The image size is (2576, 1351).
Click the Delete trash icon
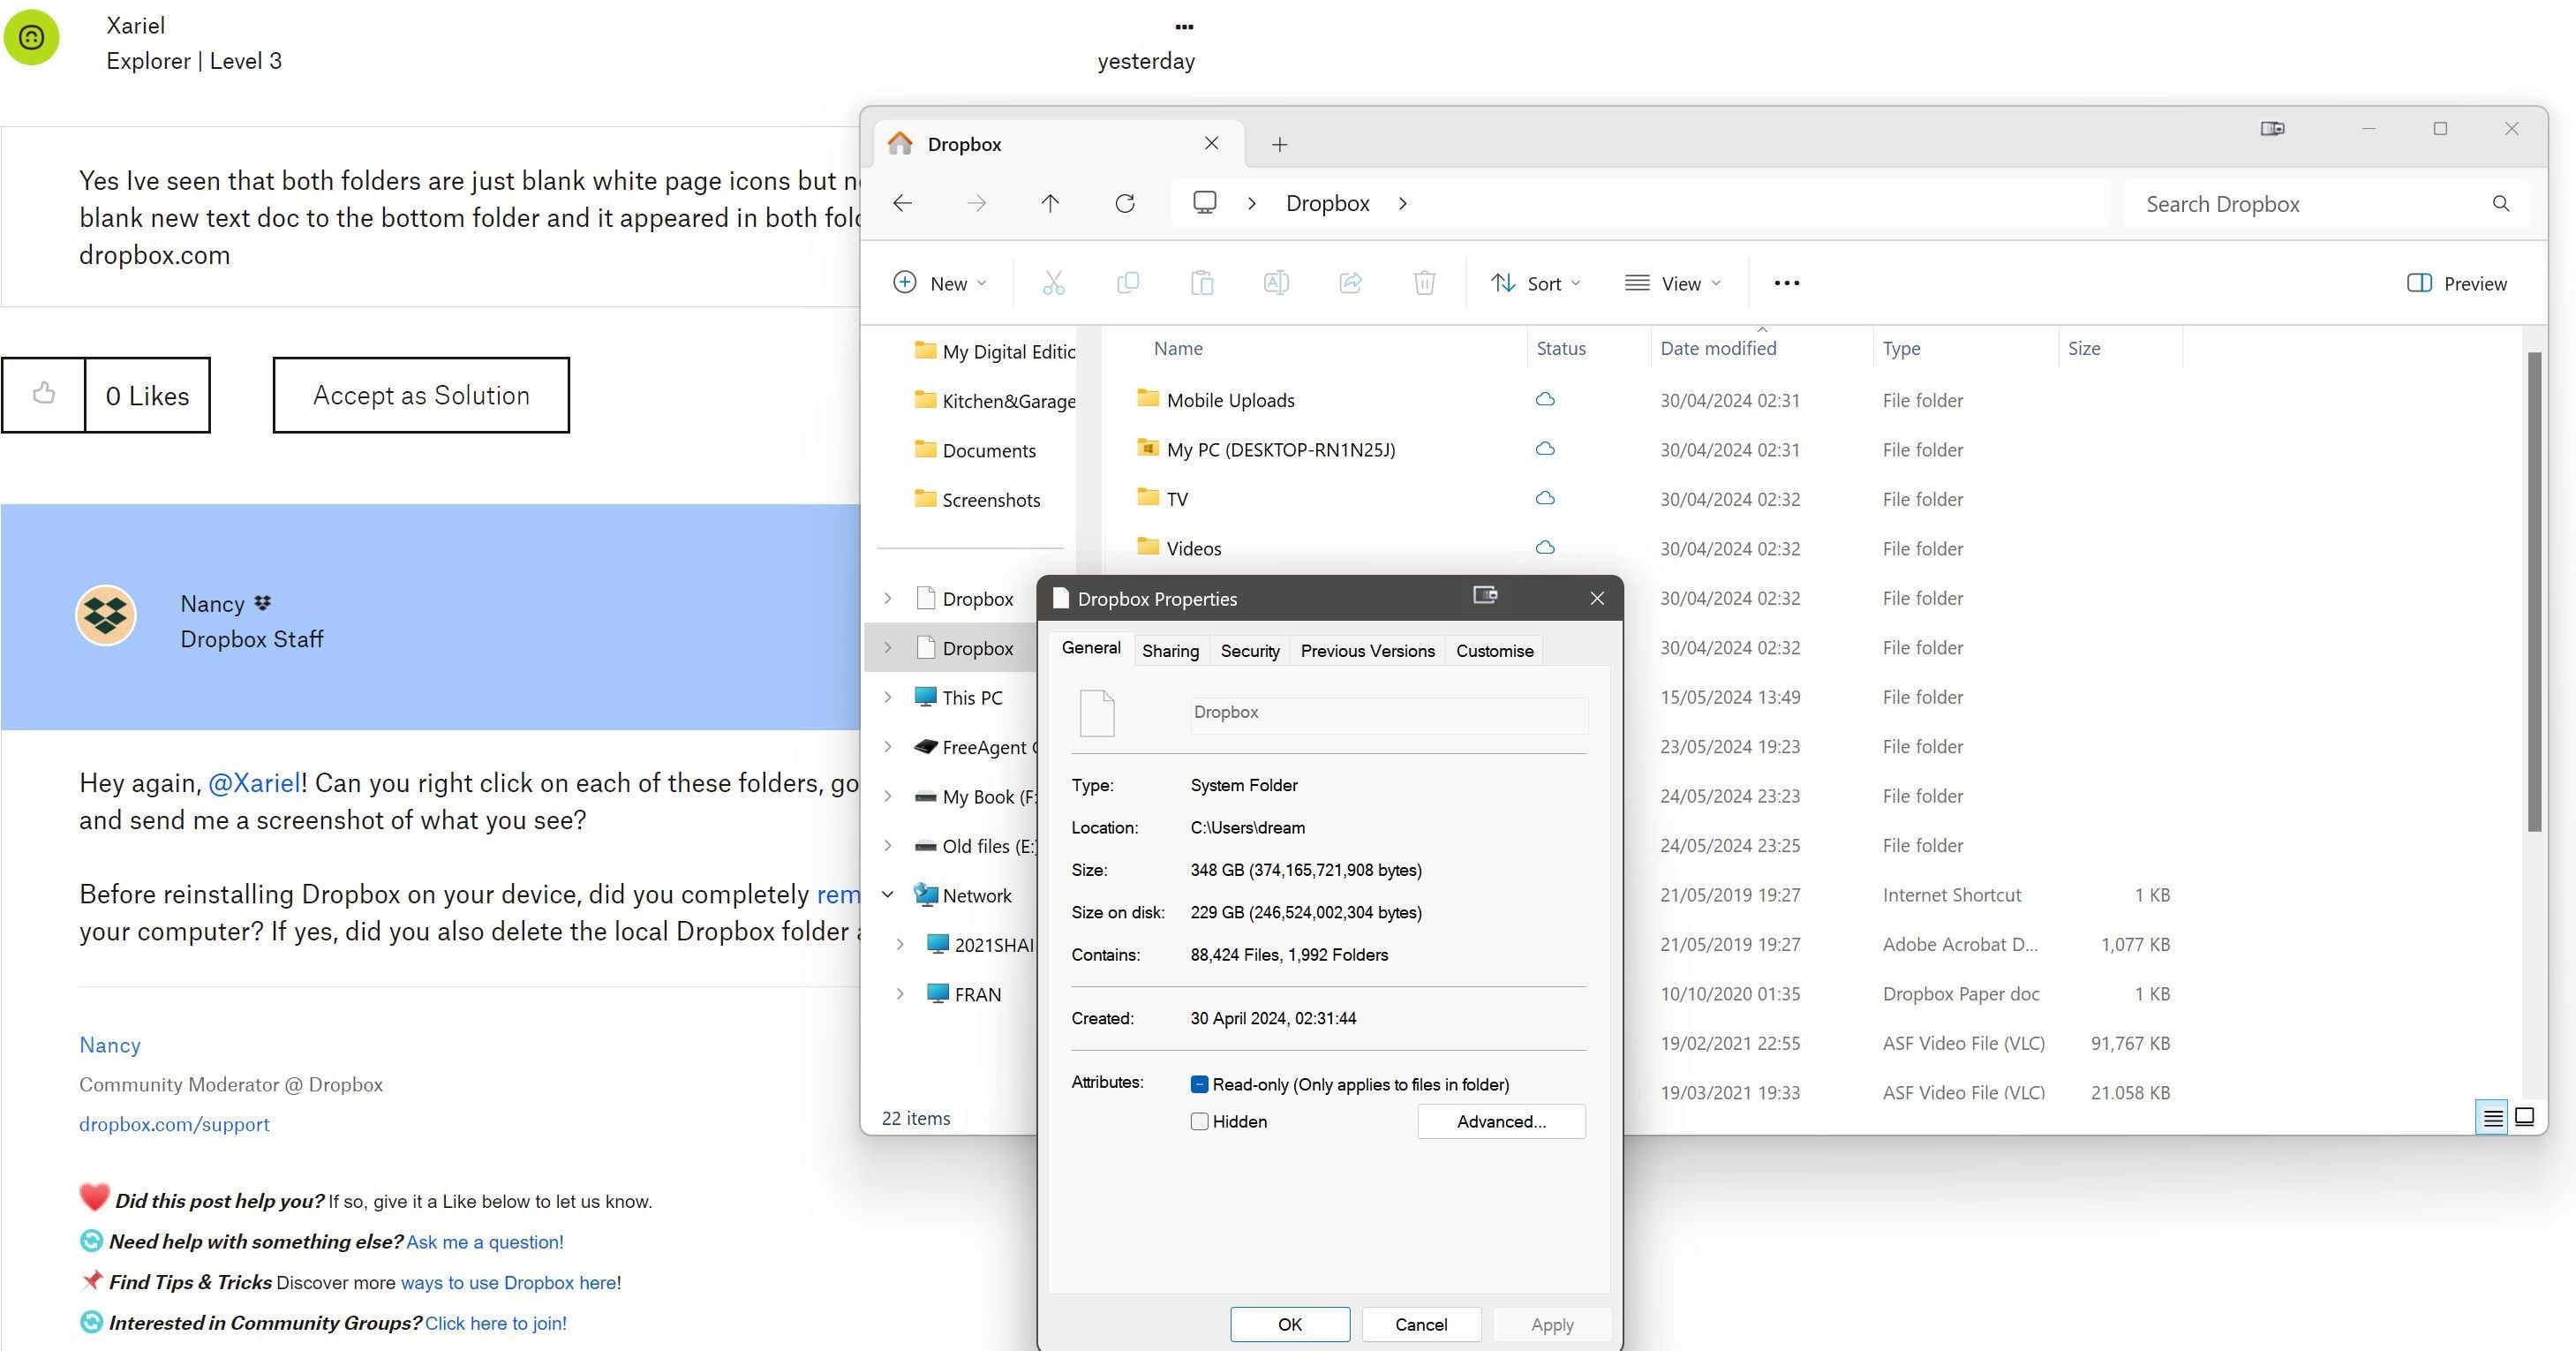click(1424, 283)
